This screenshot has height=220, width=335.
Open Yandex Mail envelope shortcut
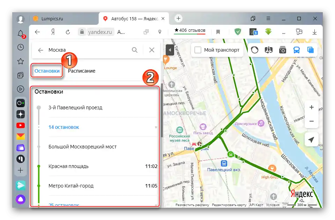(x=21, y=137)
